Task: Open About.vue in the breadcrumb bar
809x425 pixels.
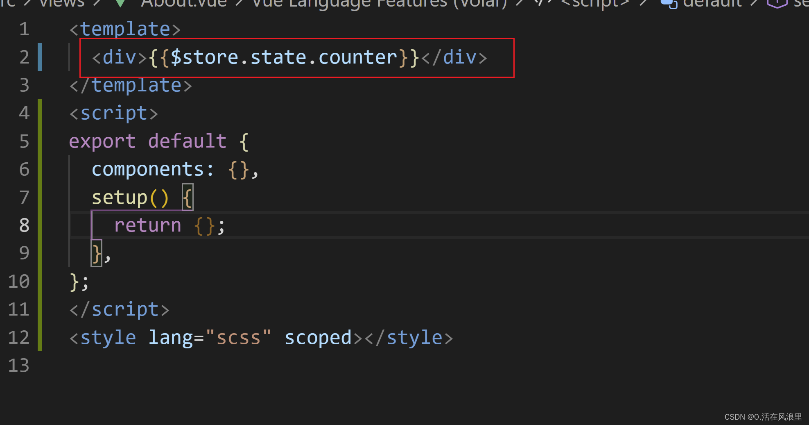Action: [x=183, y=3]
